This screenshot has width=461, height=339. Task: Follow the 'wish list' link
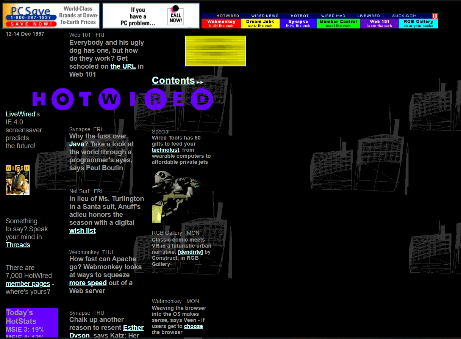[83, 231]
